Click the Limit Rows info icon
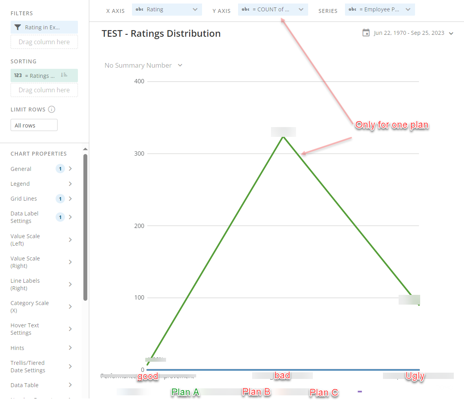The height and width of the screenshot is (402, 464). [x=51, y=109]
